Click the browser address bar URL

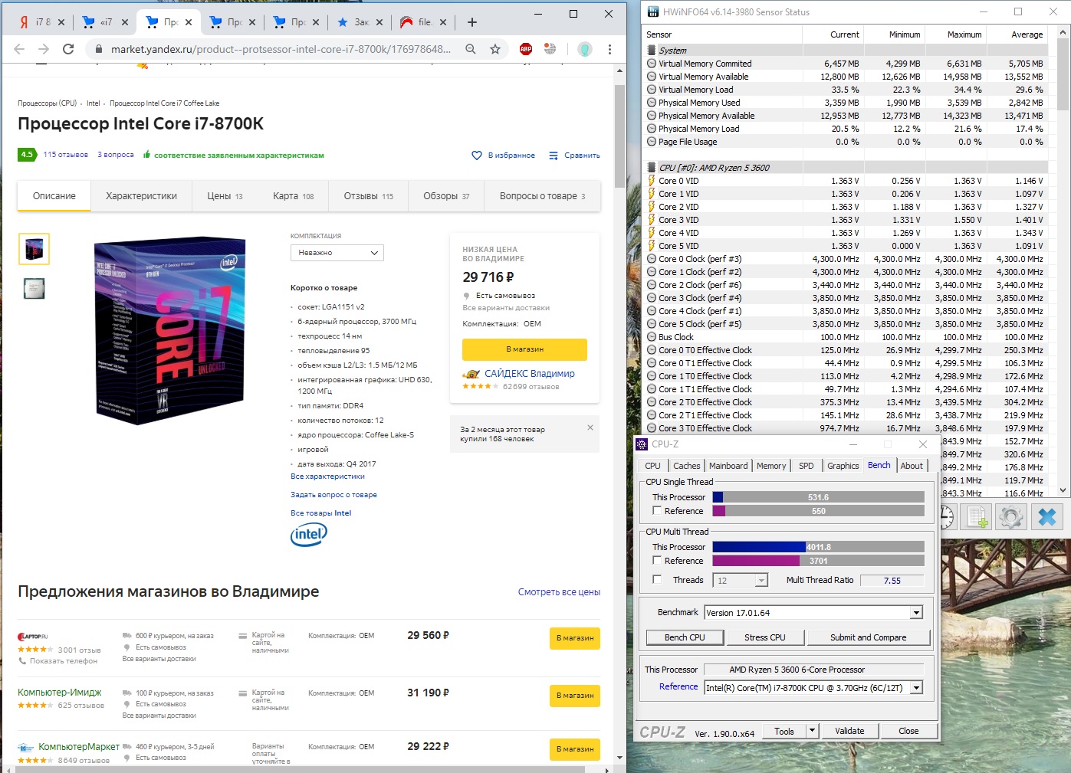[281, 49]
